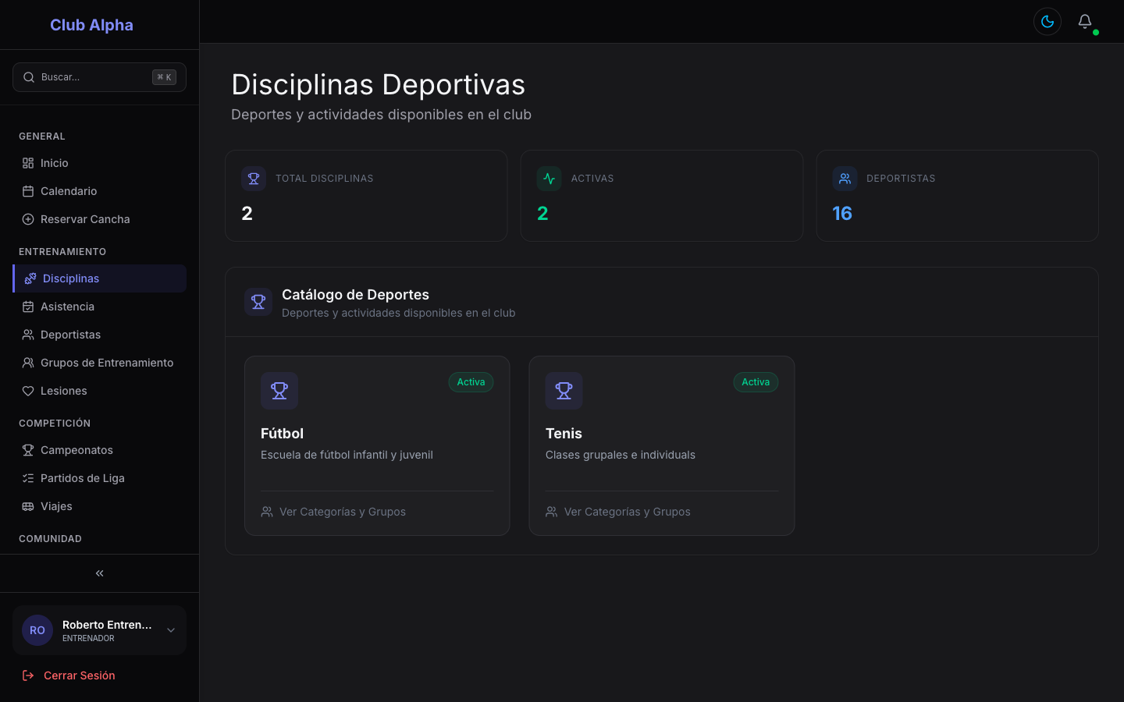Click the Calendario calendar icon

(28, 191)
